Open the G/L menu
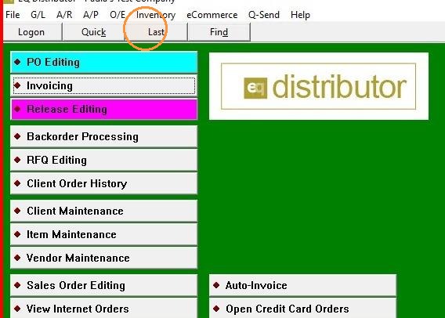The image size is (445, 318). [x=38, y=15]
